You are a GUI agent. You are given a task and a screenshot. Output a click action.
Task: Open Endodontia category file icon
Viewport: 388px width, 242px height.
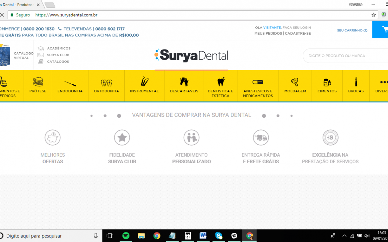pos(70,83)
